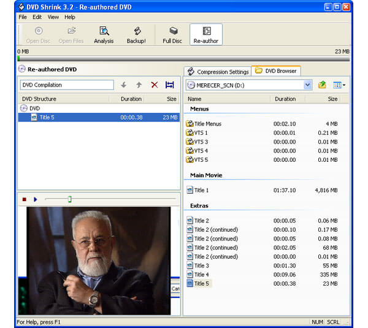The image size is (368, 328).
Task: Select the DVD root node in structure
Action: [30, 109]
